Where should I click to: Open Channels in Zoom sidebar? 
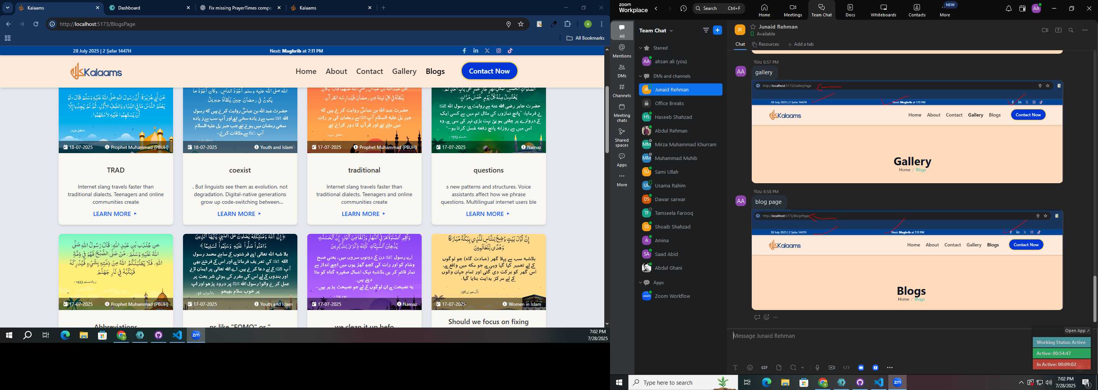coord(622,91)
